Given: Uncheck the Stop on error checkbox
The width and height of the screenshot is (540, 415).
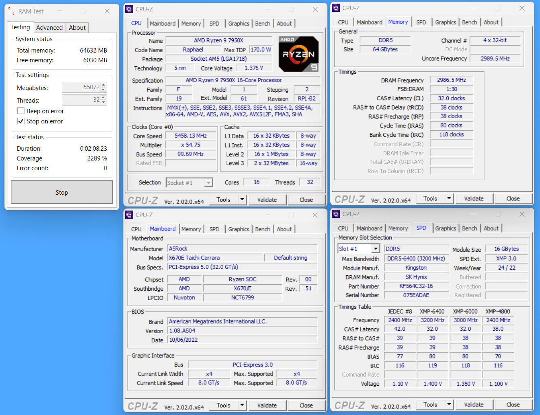Looking at the screenshot, I should [21, 121].
